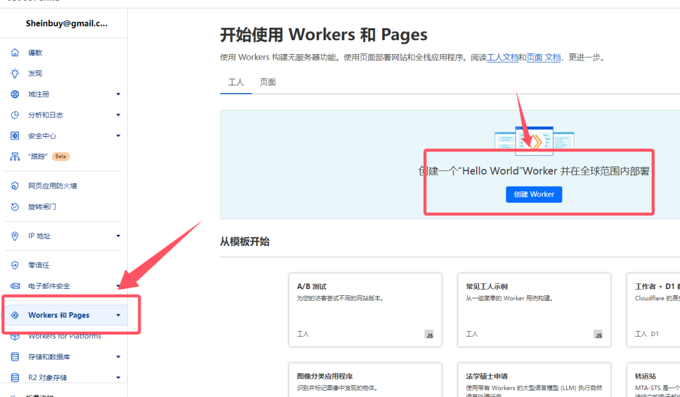Switch to the 工人 tab

tap(236, 82)
